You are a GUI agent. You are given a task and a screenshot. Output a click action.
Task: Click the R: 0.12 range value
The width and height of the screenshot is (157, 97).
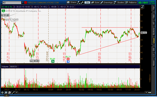(x=70, y=7)
